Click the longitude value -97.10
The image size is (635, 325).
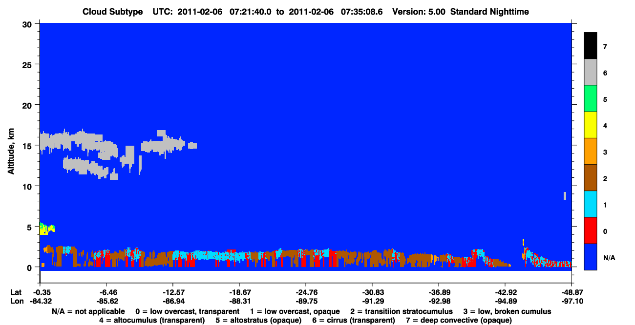click(x=571, y=301)
